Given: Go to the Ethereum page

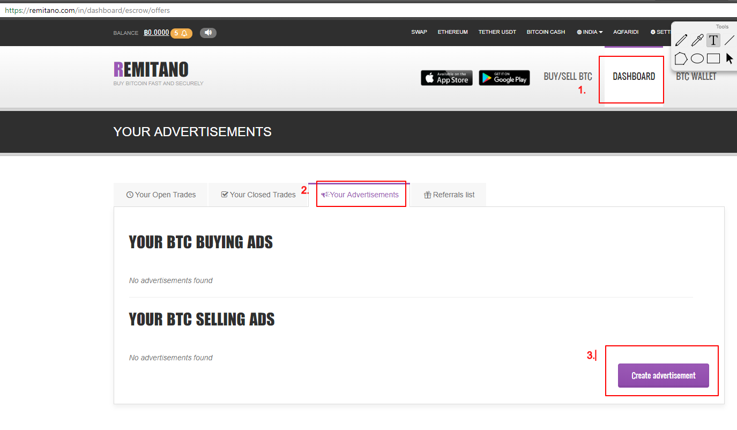Looking at the screenshot, I should click(453, 32).
